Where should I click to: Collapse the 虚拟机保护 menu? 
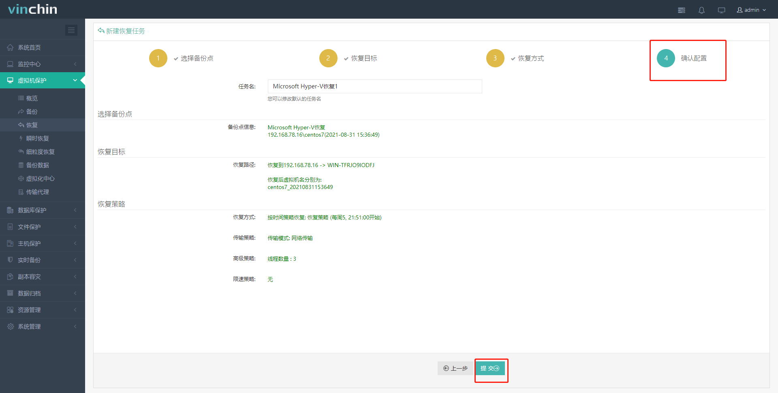click(43, 80)
